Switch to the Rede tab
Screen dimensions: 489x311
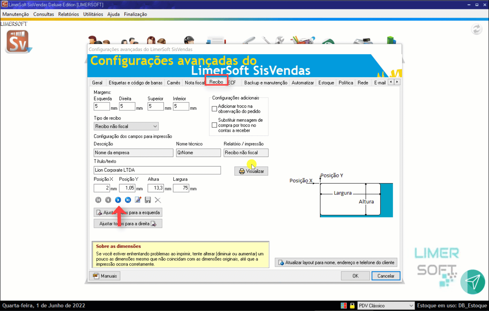coord(363,83)
